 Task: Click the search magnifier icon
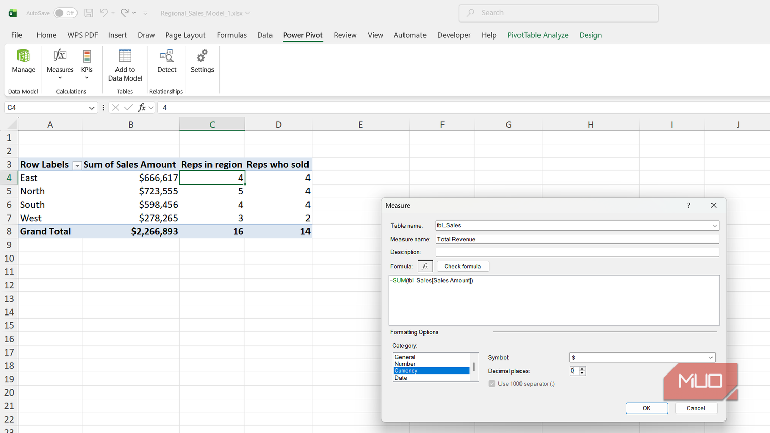click(470, 13)
